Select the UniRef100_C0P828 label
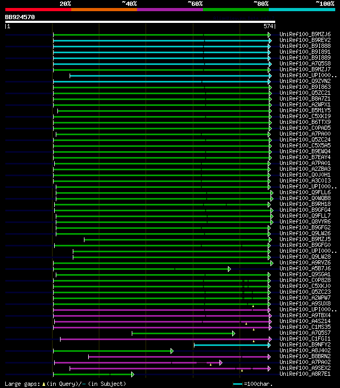 pos(305,280)
